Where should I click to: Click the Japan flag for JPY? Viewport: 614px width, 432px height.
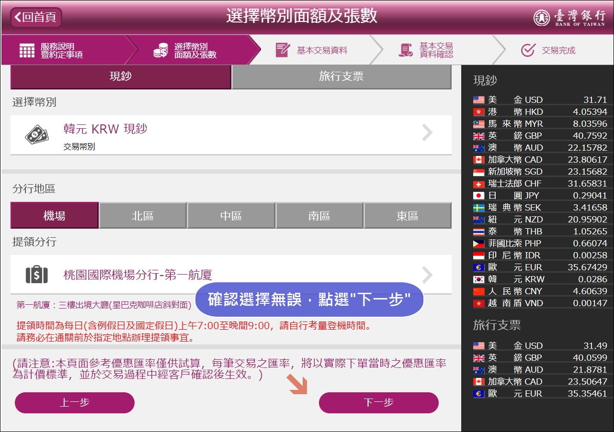tap(479, 196)
